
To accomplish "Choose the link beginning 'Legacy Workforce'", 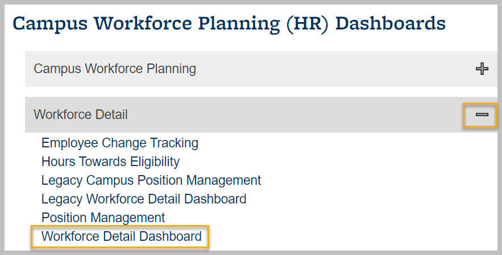I will click(x=144, y=199).
